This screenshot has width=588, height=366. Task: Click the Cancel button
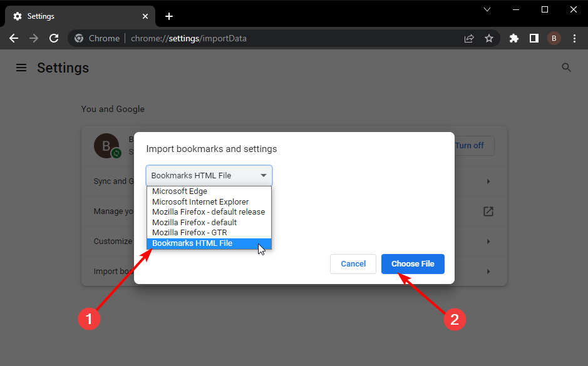pyautogui.click(x=353, y=264)
